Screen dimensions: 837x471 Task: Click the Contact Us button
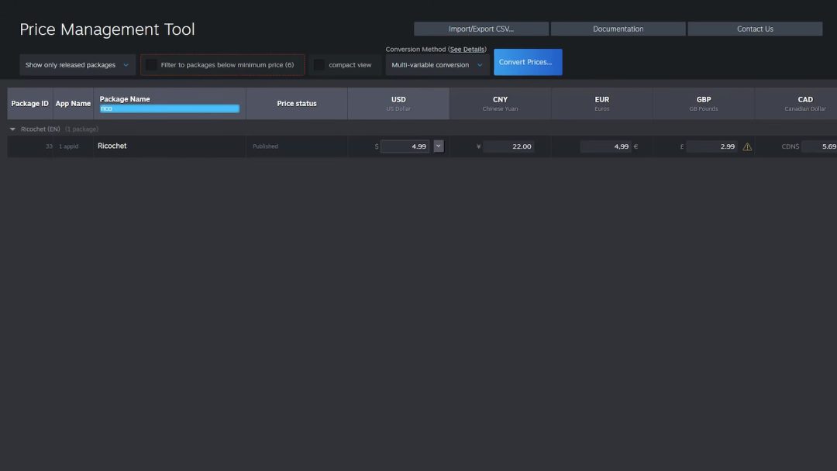[754, 29]
